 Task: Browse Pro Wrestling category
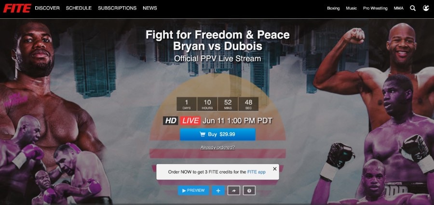(375, 8)
